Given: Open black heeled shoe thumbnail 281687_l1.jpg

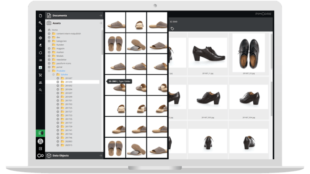Looking at the screenshot, I should (207, 52).
